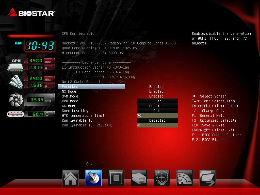Click CPU frequency 3400 MHz readout

(39, 61)
